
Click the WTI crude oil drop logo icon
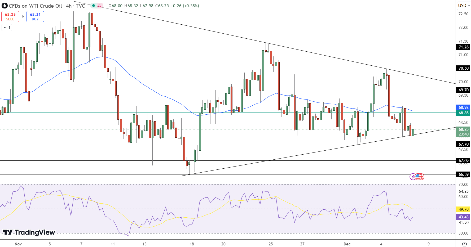[5, 6]
